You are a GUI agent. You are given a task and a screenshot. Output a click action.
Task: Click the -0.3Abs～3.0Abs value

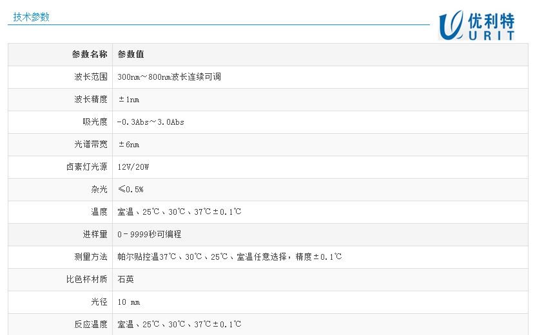click(151, 122)
